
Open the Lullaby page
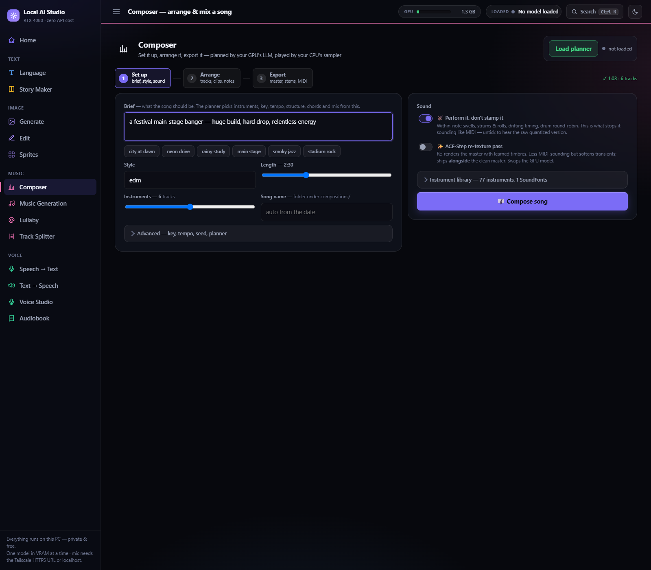(x=50, y=220)
